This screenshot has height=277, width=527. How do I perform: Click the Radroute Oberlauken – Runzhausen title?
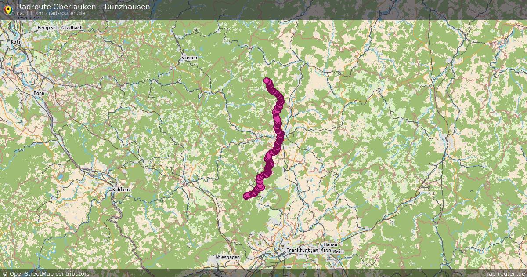point(83,7)
